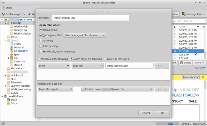Viewport: 207px width, 126px height.
Task: Open the ends with condition dropdown
Action: (88, 66)
